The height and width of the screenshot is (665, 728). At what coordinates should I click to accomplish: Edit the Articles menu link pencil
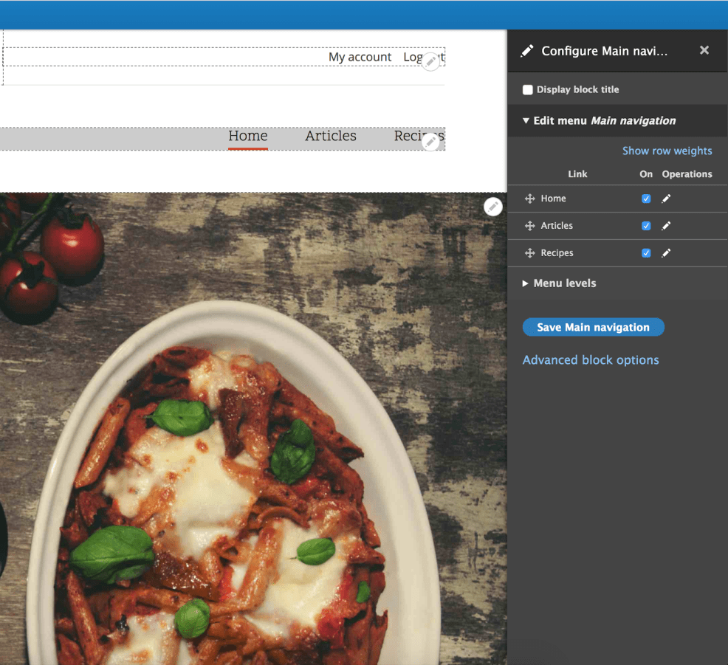coord(666,226)
